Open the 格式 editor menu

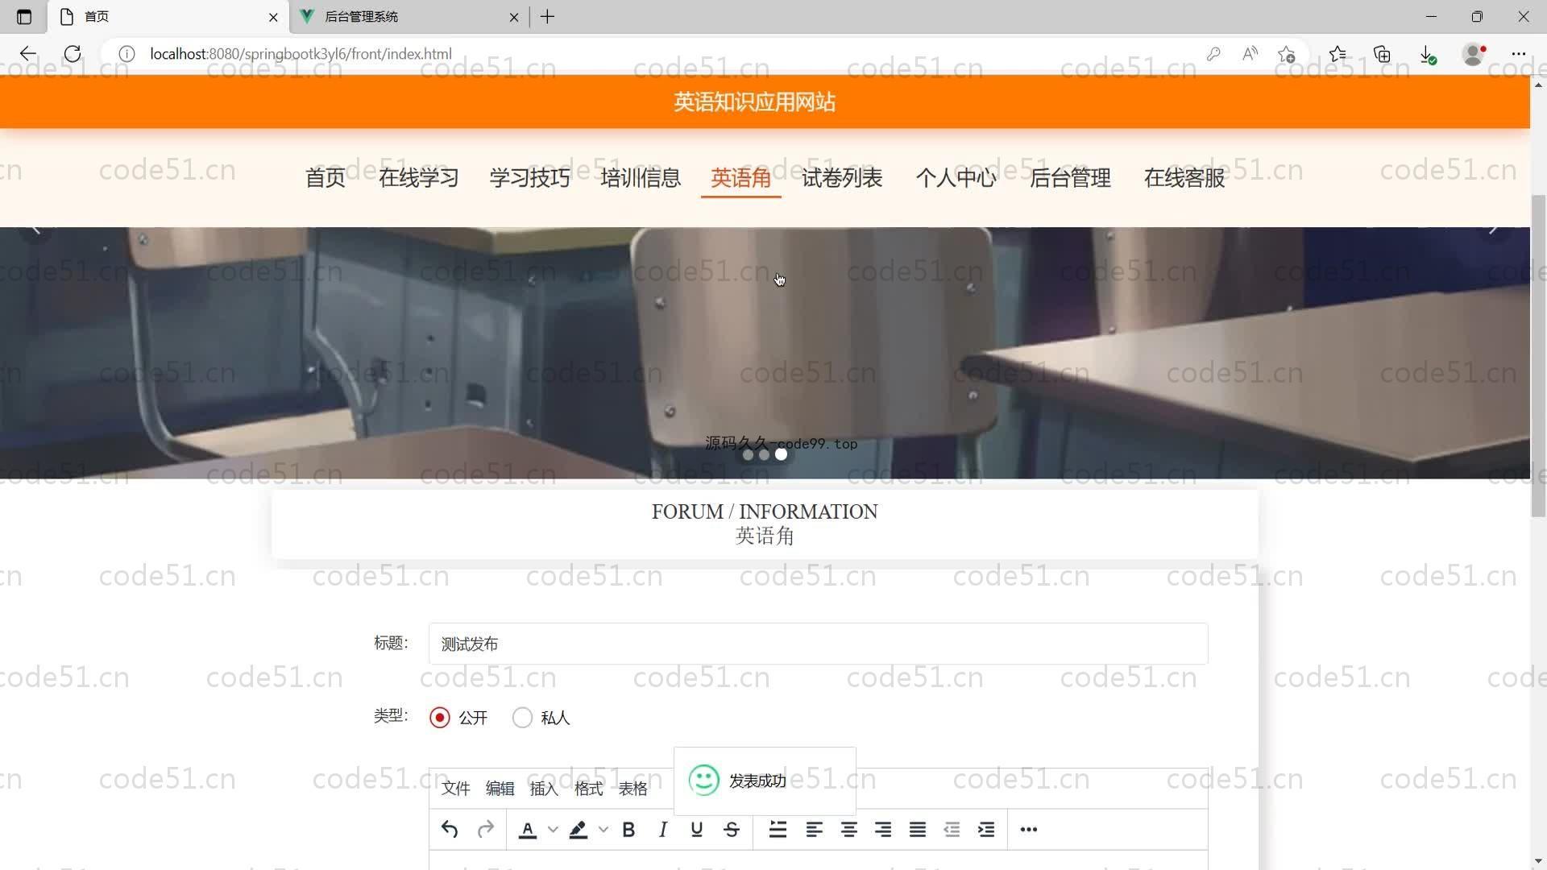[588, 789]
